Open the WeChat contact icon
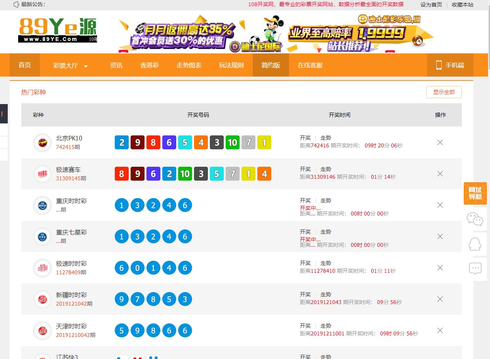This screenshot has height=359, width=490. [475, 219]
